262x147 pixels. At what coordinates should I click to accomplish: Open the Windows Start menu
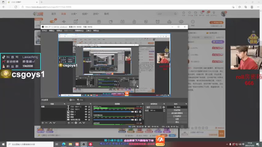pos(3,144)
